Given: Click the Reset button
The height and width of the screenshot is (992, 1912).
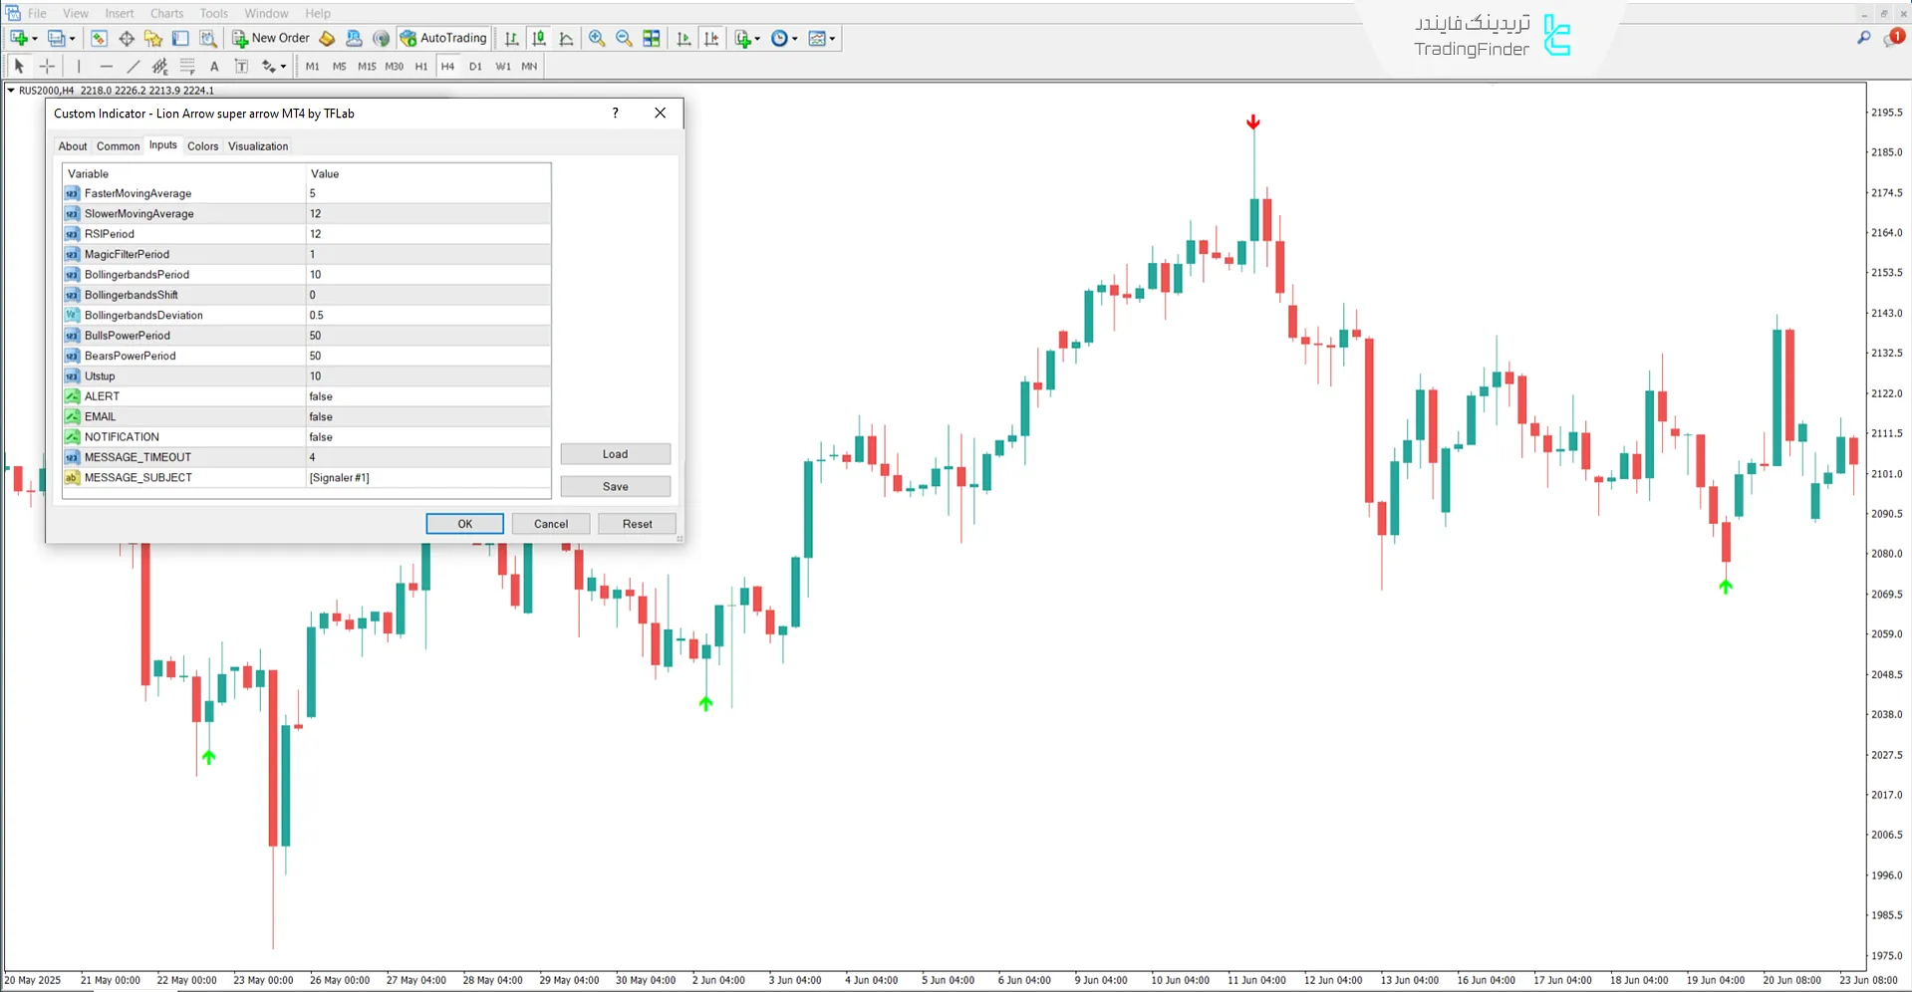Looking at the screenshot, I should point(637,524).
